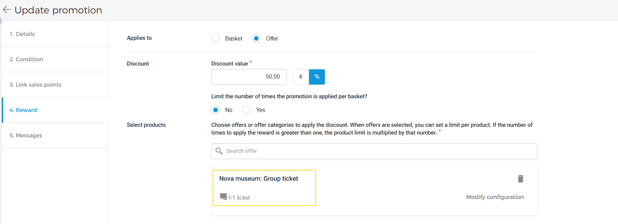Screen dimensions: 618x224
Task: Open the 3. Link sales points step
Action: pos(36,85)
